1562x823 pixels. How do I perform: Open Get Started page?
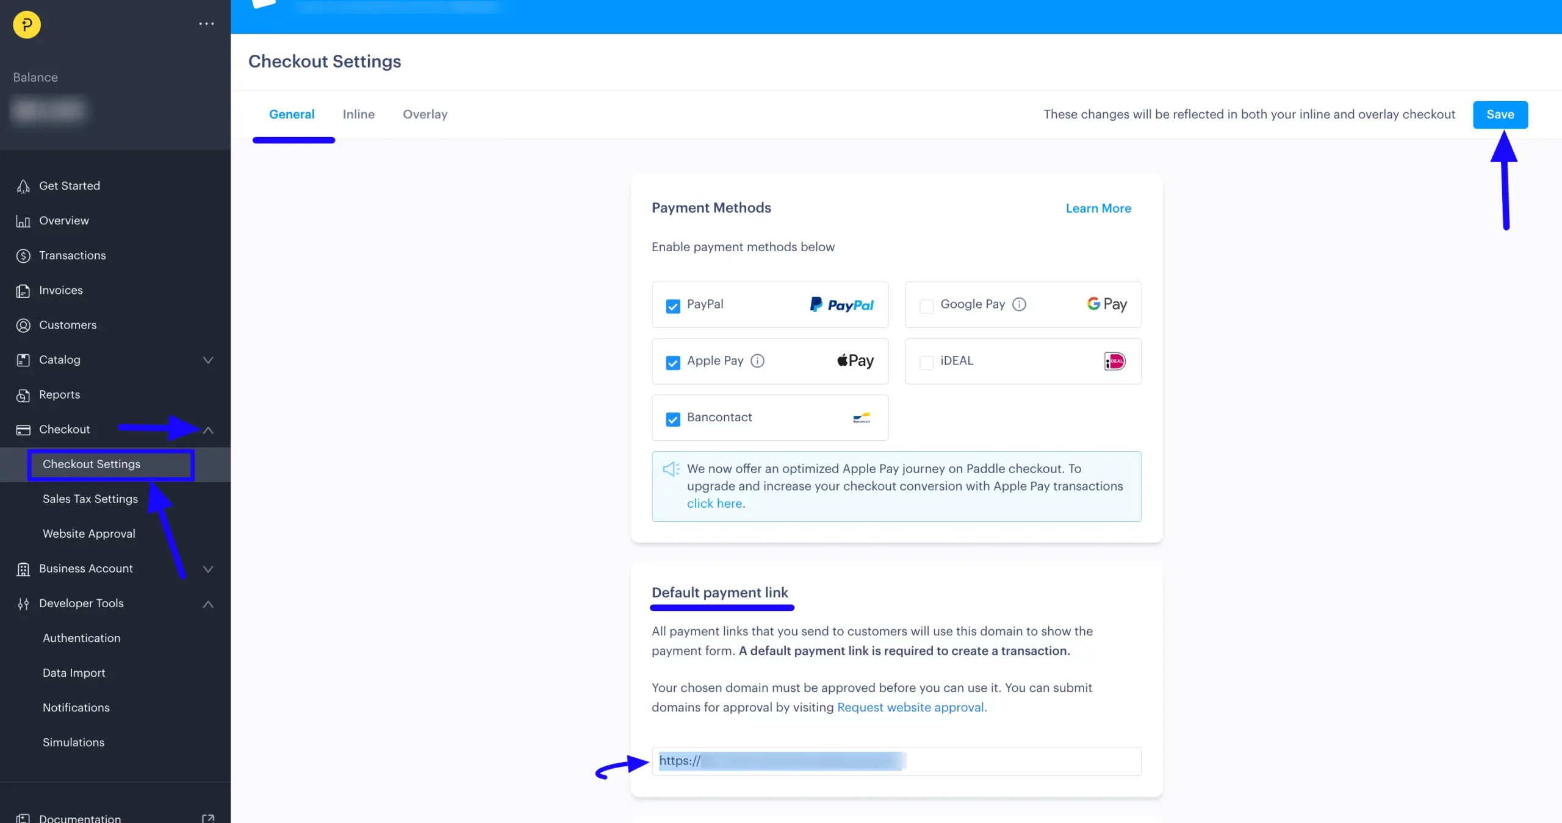[70, 186]
